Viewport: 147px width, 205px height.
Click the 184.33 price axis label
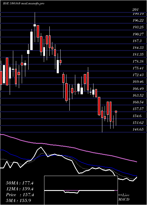pos(138,48)
